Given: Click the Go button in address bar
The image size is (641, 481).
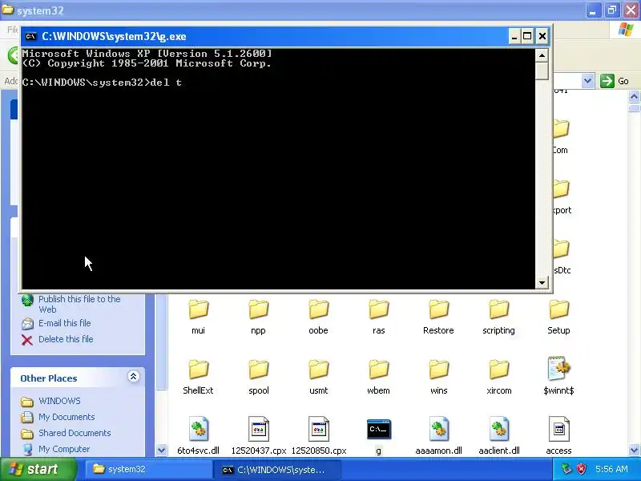Looking at the screenshot, I should click(615, 81).
